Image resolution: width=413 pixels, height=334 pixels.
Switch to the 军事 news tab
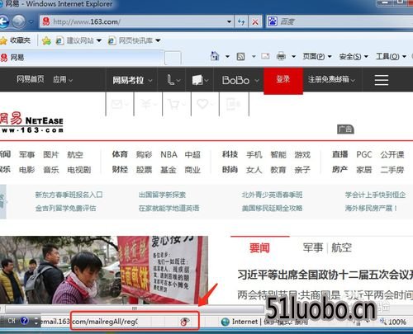coord(312,247)
